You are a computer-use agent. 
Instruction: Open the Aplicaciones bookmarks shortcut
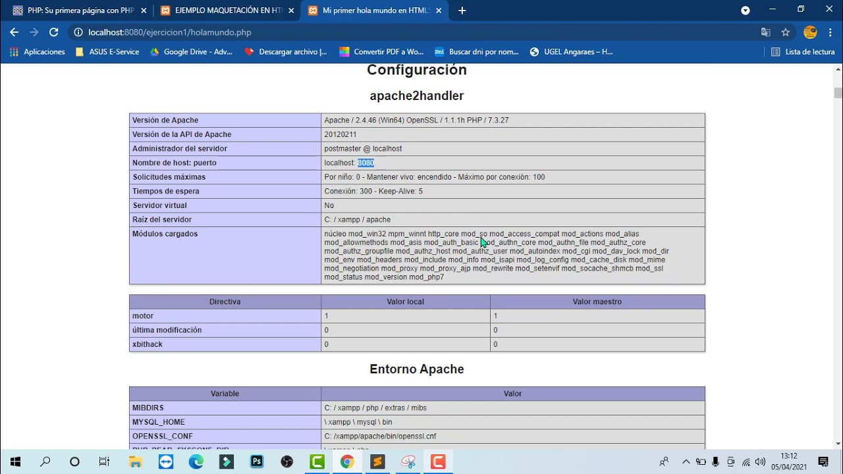pyautogui.click(x=38, y=52)
